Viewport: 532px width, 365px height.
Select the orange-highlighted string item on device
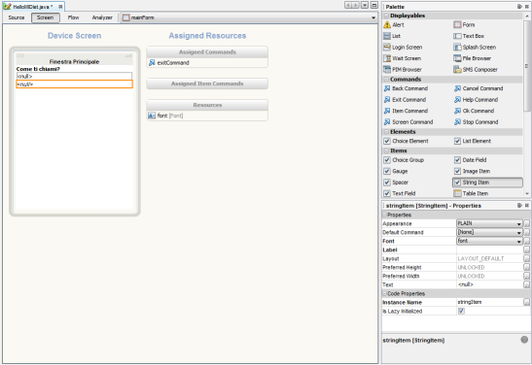(x=74, y=84)
